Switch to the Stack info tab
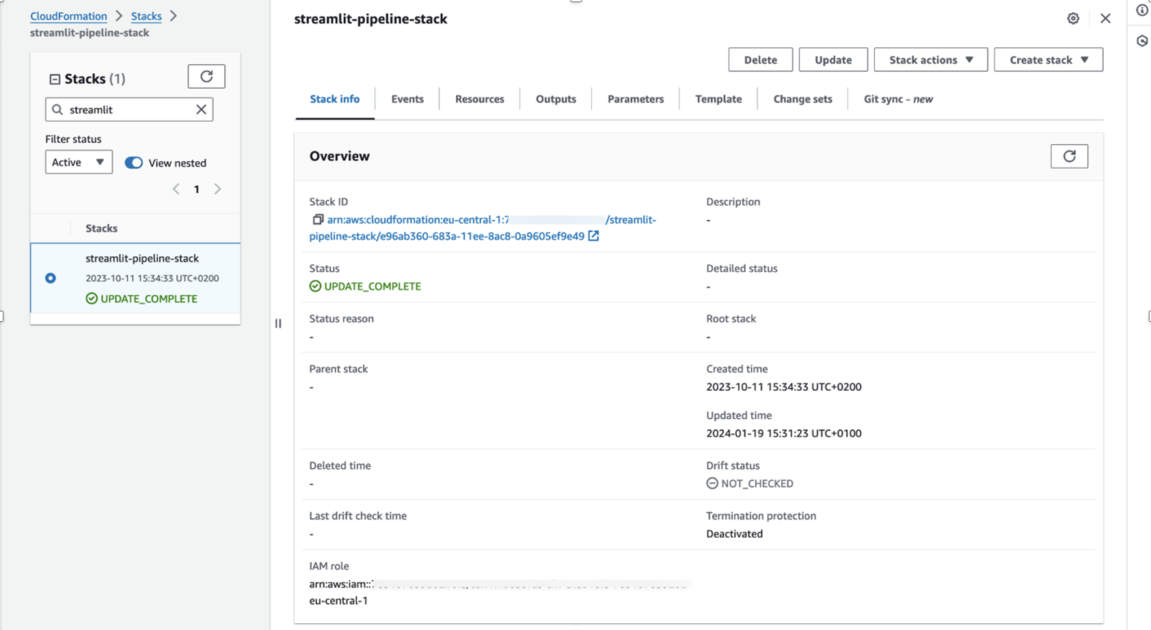The height and width of the screenshot is (630, 1151). click(335, 99)
